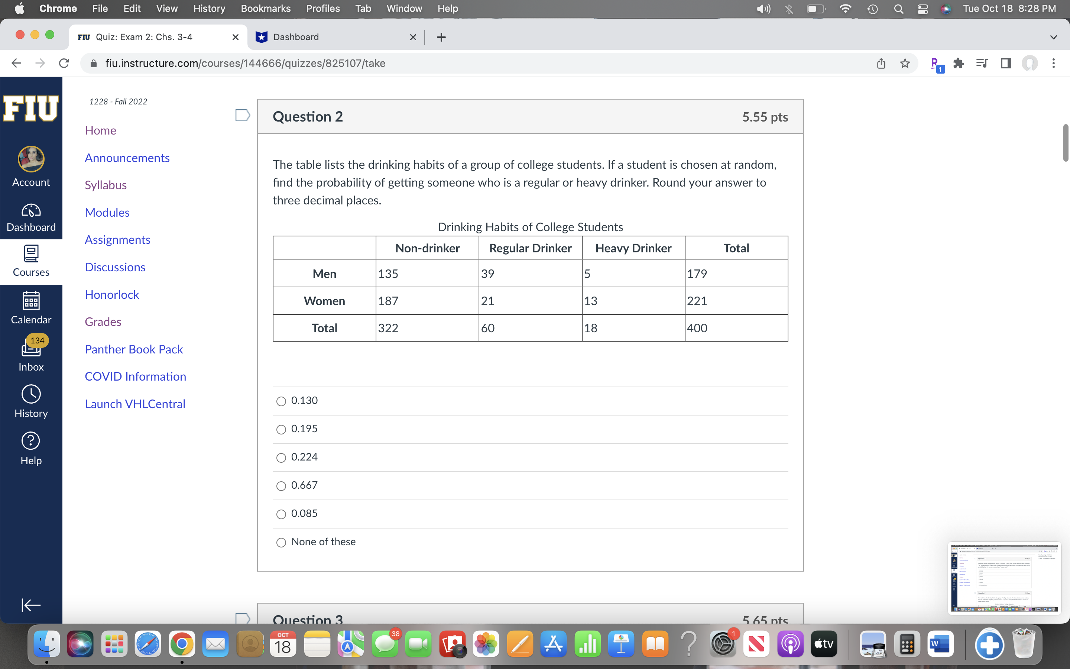Choose the None of these option

coord(281,543)
